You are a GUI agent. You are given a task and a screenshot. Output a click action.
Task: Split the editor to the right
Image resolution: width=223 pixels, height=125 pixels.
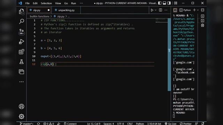pos(160,10)
